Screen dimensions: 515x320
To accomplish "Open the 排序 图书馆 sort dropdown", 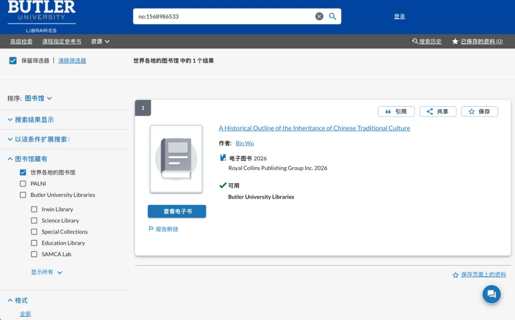I will [x=38, y=98].
